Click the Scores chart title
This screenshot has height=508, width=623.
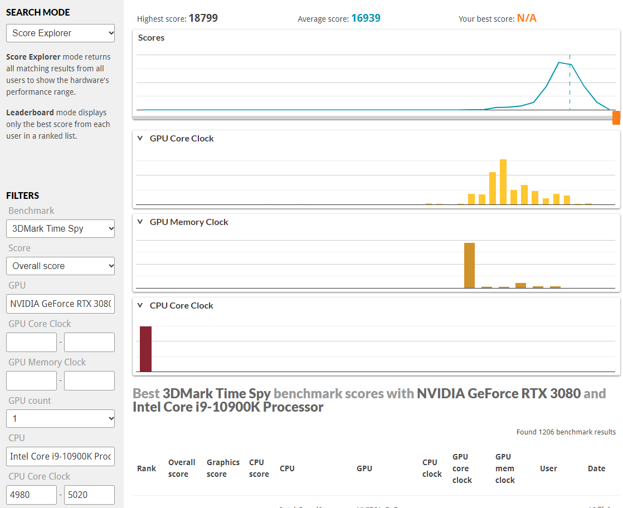[x=151, y=38]
